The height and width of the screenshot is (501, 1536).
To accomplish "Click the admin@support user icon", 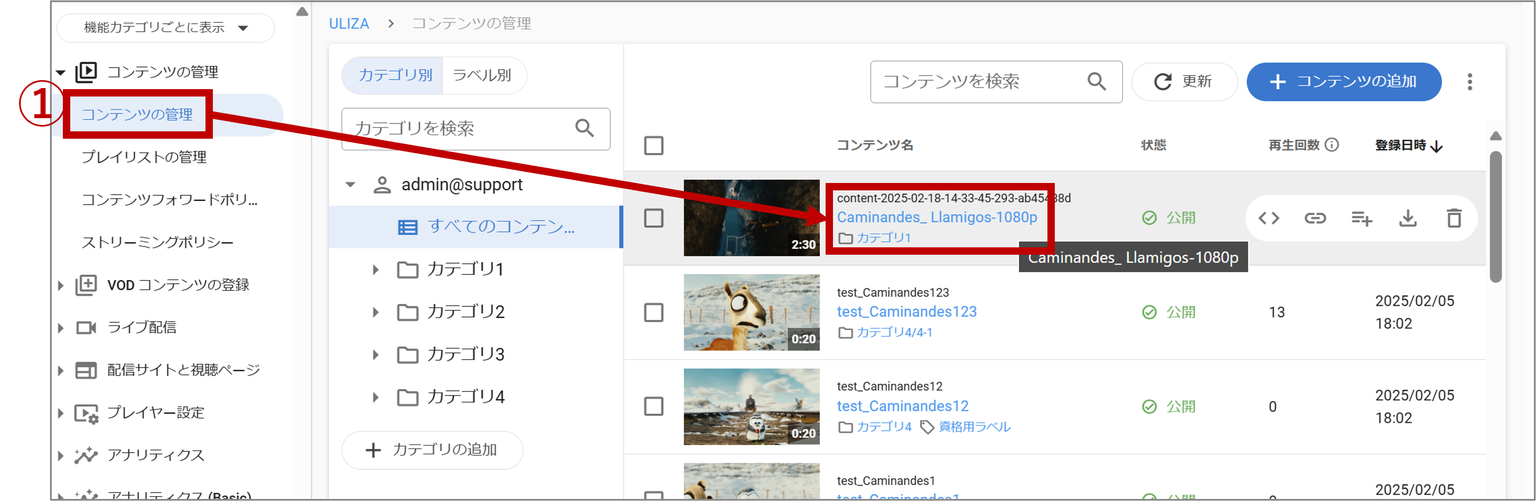I will coord(381,185).
